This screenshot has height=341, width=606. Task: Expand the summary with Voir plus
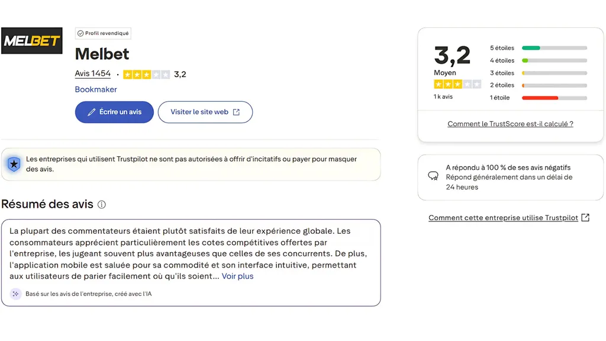pos(237,276)
